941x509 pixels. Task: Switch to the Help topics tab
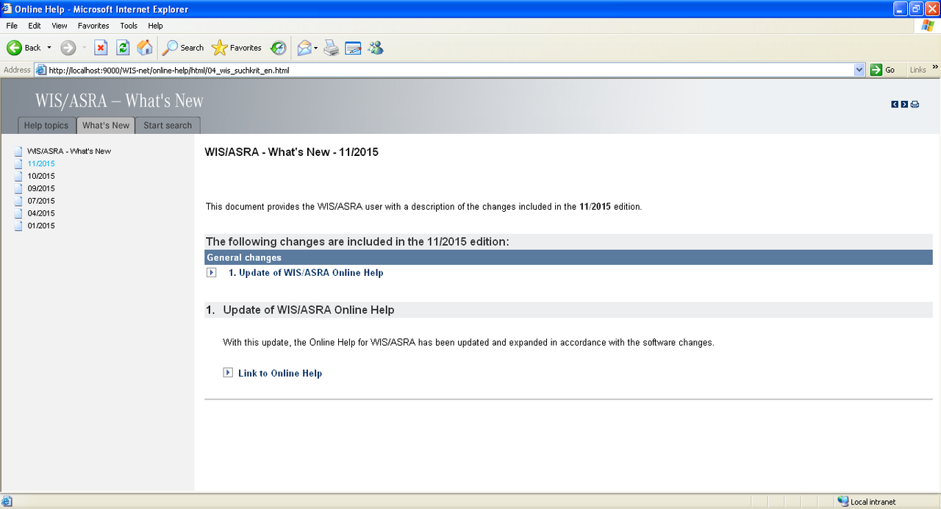46,125
